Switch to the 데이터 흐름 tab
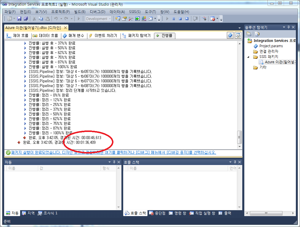The image size is (300, 227). 45,36
